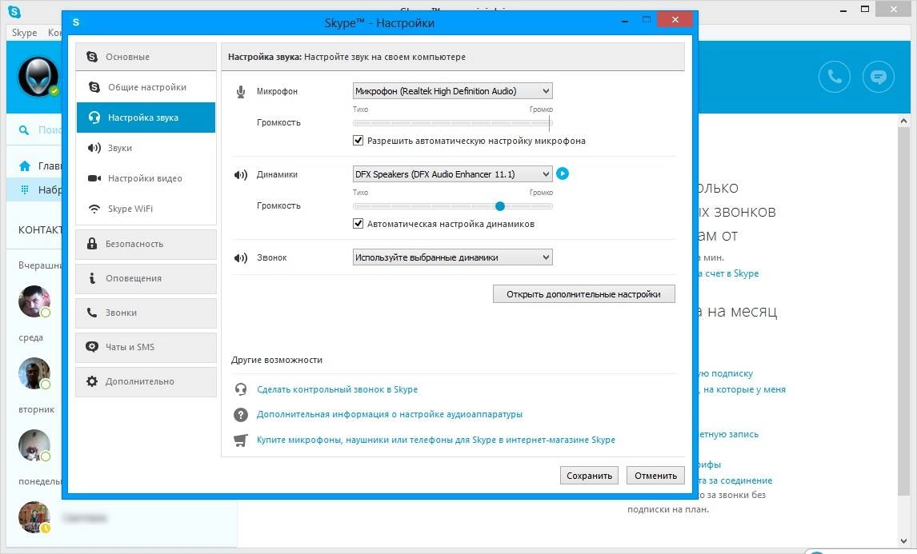Open the Оповещения section
This screenshot has width=917, height=554.
pyautogui.click(x=146, y=278)
